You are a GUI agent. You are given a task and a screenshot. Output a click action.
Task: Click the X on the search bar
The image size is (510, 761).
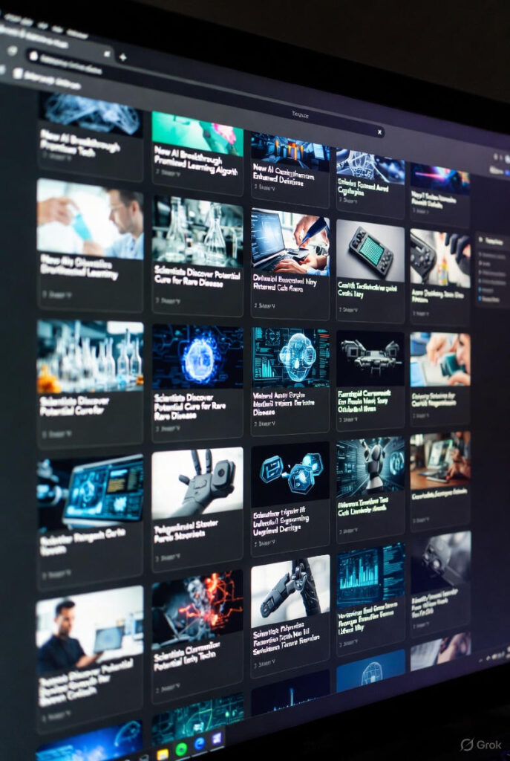pyautogui.click(x=379, y=132)
